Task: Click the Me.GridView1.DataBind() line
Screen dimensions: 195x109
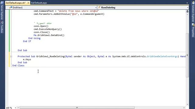Action: [49, 35]
